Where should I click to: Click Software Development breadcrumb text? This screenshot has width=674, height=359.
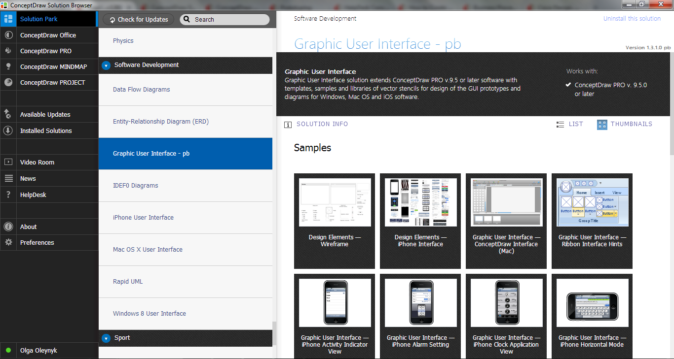click(325, 19)
